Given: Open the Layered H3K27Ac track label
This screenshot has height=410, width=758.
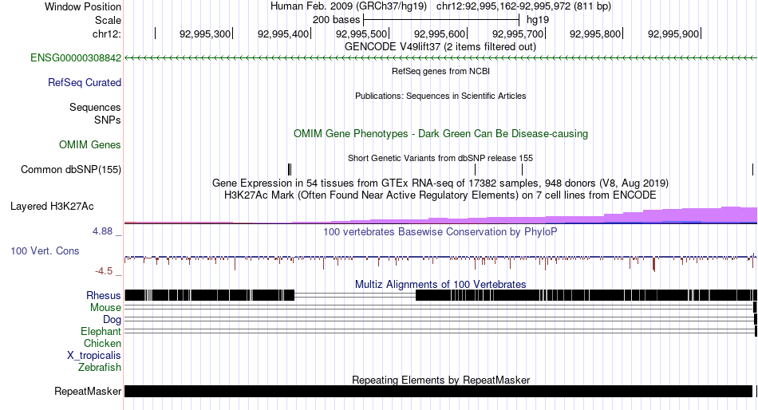Looking at the screenshot, I should pos(52,207).
